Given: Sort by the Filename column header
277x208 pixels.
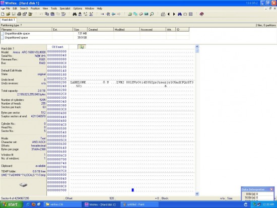Looking at the screenshot, I should (26, 30).
